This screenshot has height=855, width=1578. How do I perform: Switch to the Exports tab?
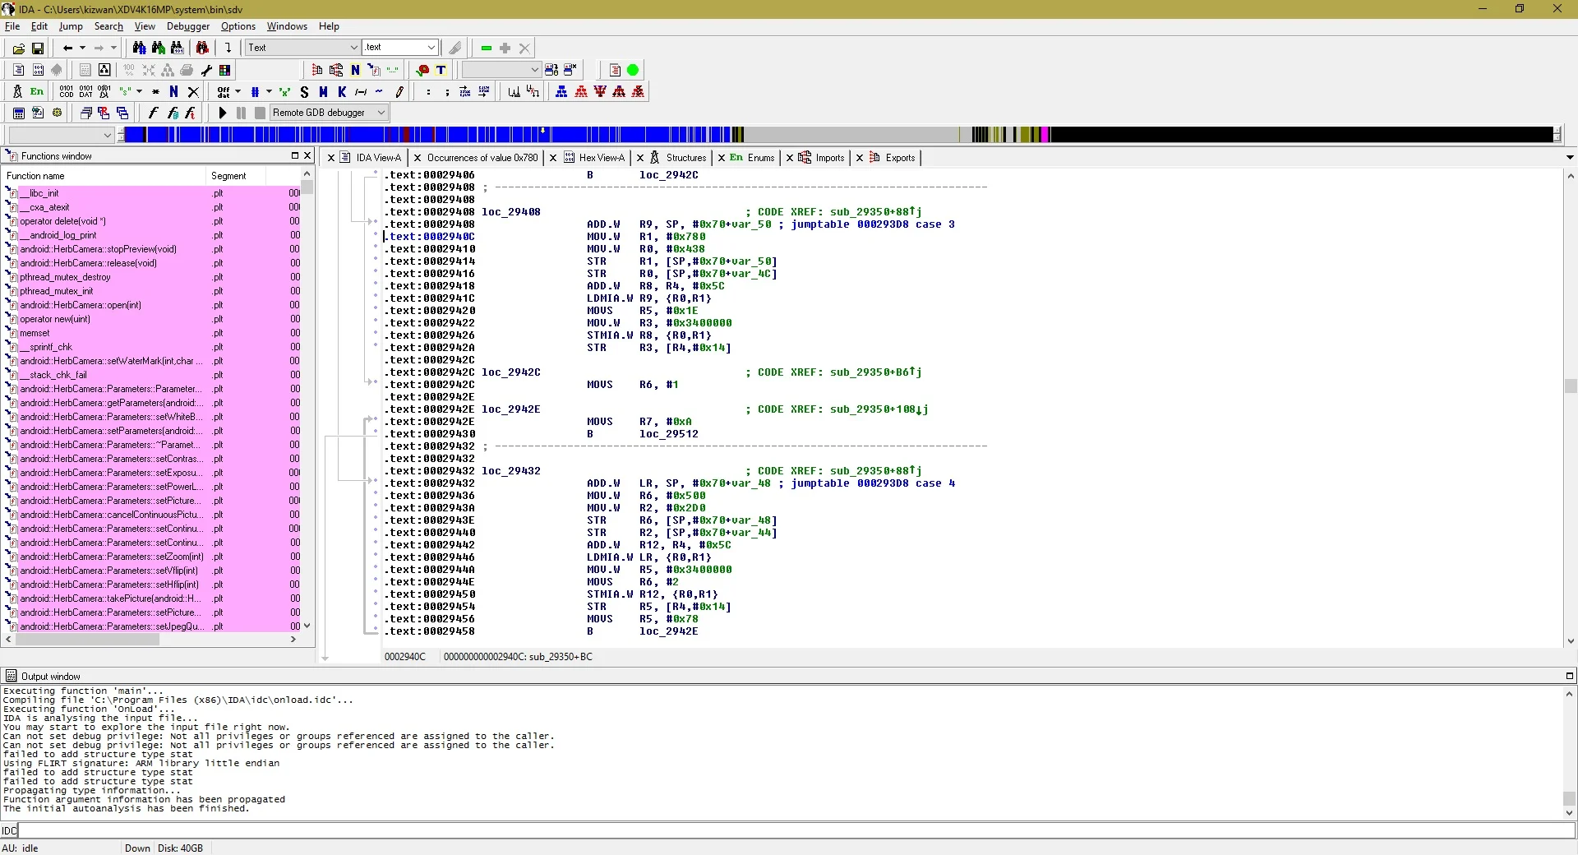900,158
